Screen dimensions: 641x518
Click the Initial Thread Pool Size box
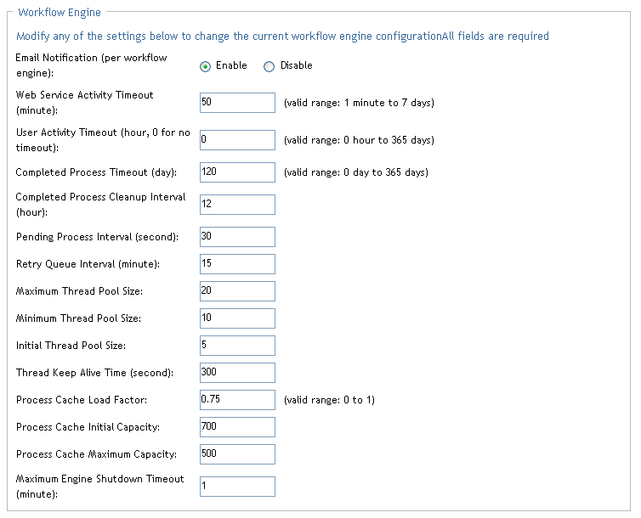[237, 346]
